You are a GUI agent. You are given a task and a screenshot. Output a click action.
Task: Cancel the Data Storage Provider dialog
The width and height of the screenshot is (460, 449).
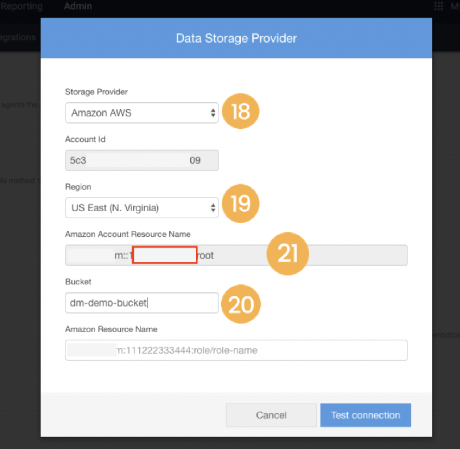[x=271, y=415]
